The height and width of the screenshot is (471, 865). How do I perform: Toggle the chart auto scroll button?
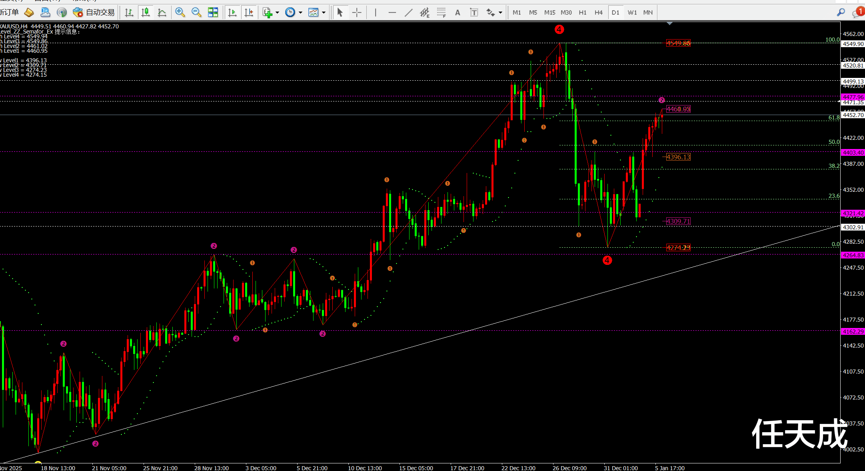[x=232, y=13]
